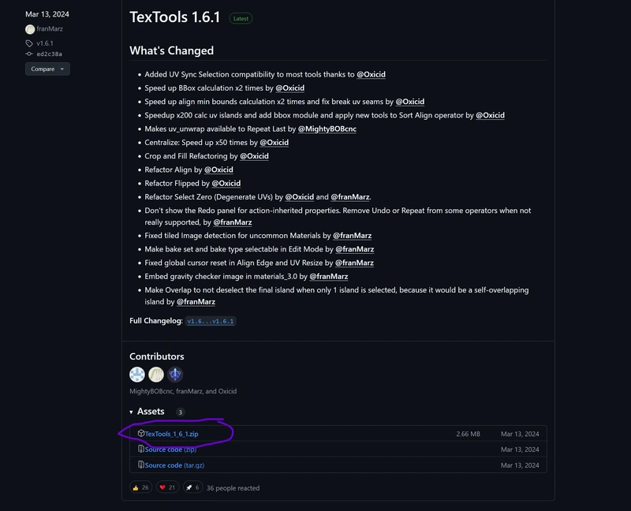Screen dimensions: 631x511
Task: Click the TexTools 1.6.1 release title
Action: tap(174, 17)
